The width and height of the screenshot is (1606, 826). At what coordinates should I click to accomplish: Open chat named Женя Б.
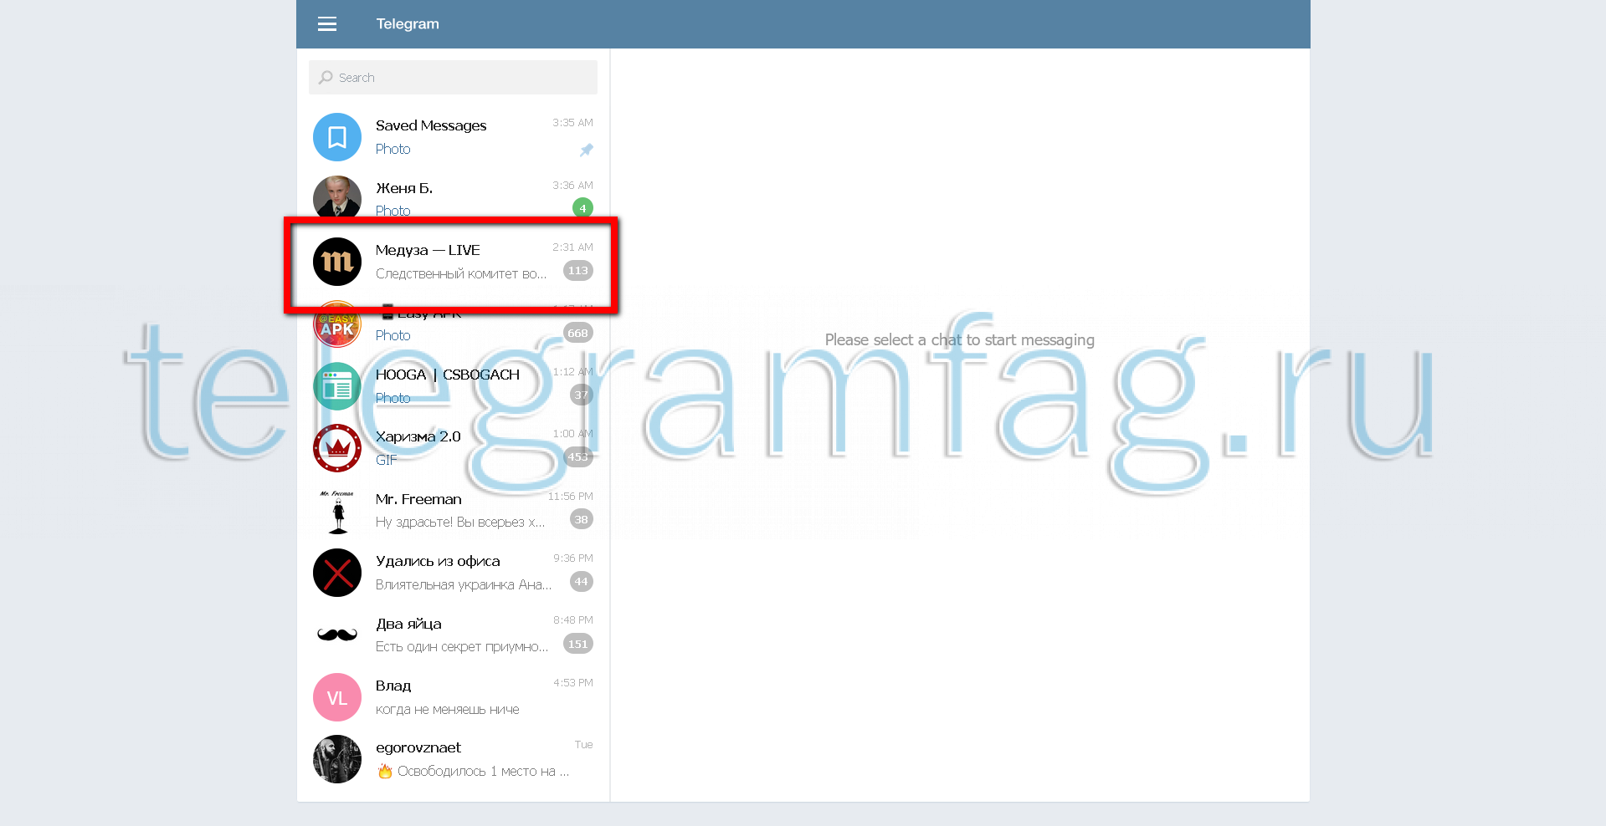tap(404, 188)
